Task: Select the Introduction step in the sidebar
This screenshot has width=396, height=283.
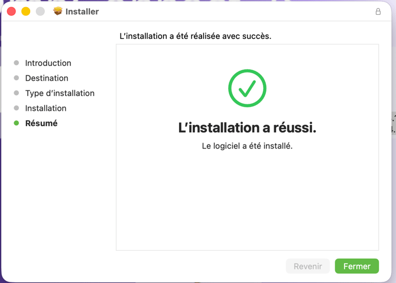Action: (48, 63)
